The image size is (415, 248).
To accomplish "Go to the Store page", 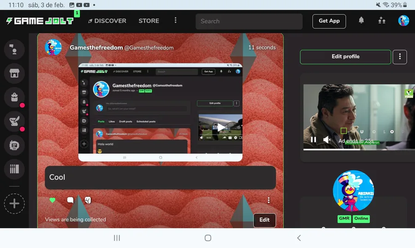I will (x=149, y=21).
